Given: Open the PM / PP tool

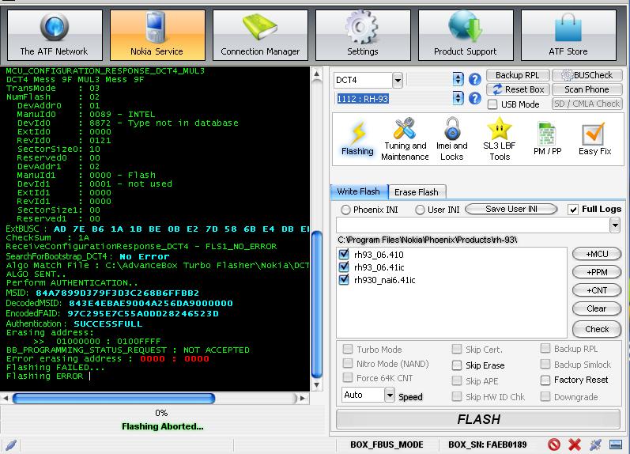Looking at the screenshot, I should click(547, 138).
